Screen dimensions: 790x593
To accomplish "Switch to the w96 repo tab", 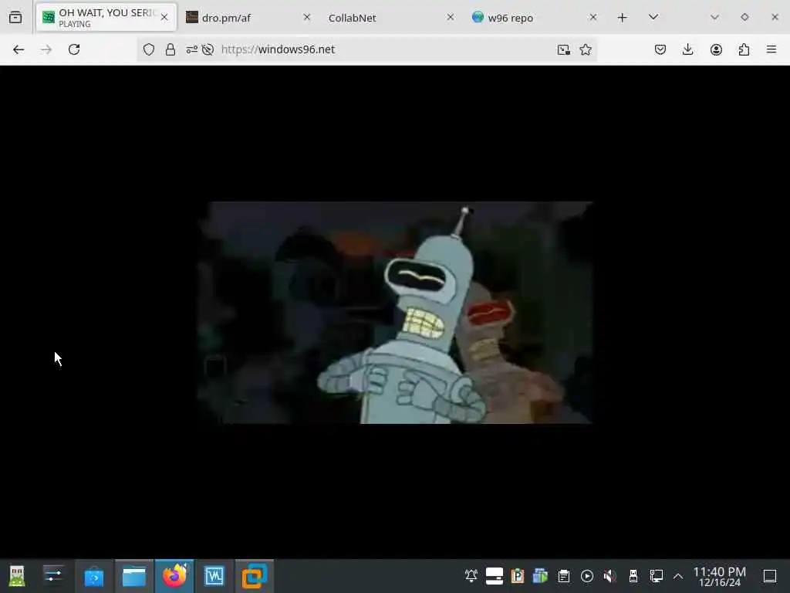I will point(534,18).
